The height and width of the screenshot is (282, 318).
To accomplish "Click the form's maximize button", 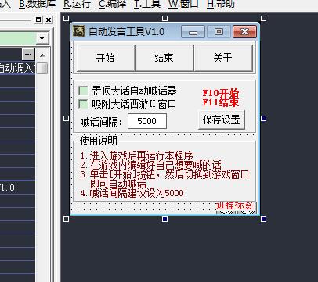I will pos(219,32).
